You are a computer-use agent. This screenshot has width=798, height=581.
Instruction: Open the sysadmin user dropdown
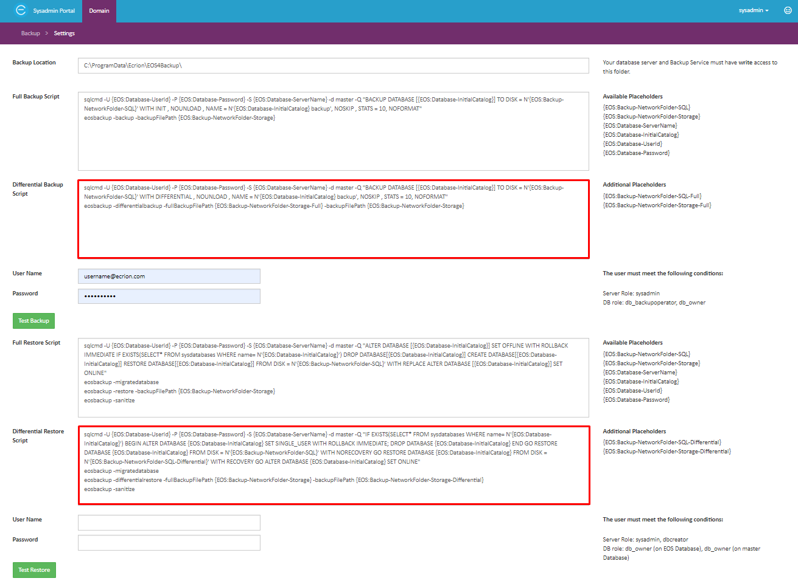point(754,10)
